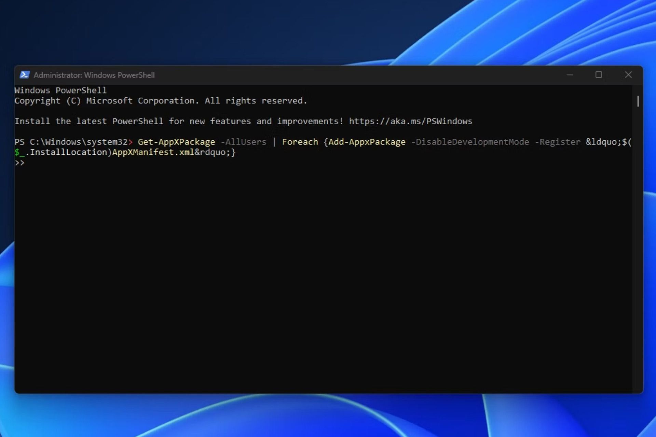The width and height of the screenshot is (656, 437).
Task: Maximize the PowerShell window
Action: pos(599,75)
